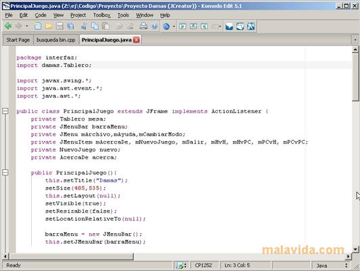
Task: Select the PrincipalJuego.java tab
Action: [106, 40]
